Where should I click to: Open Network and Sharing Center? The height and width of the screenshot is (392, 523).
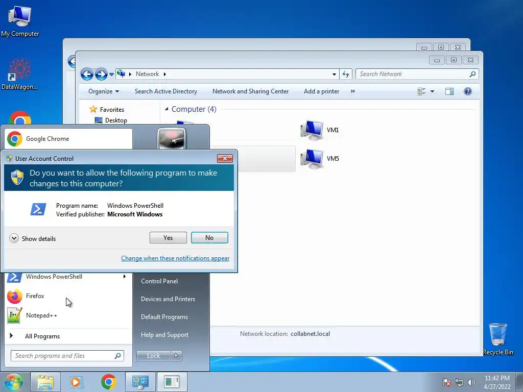coord(250,91)
